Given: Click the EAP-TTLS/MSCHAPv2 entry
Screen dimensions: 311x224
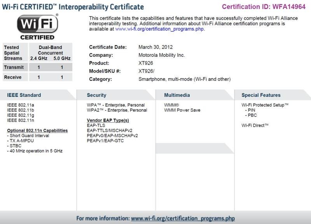Looking at the screenshot, I should click(110, 131).
